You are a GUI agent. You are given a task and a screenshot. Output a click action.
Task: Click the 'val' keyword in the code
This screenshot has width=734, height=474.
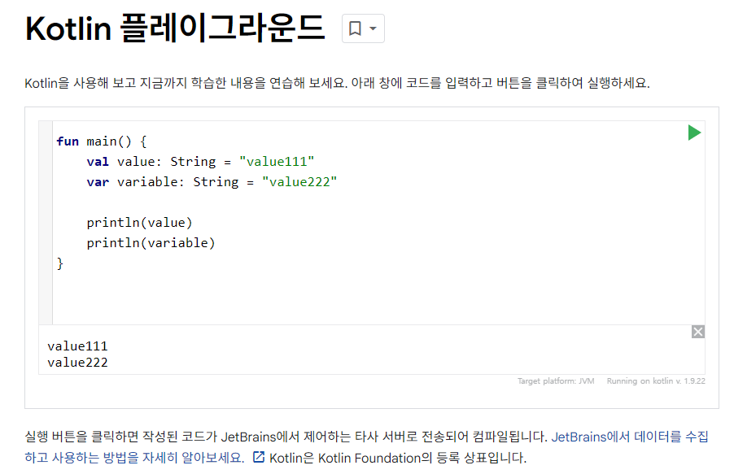click(98, 162)
